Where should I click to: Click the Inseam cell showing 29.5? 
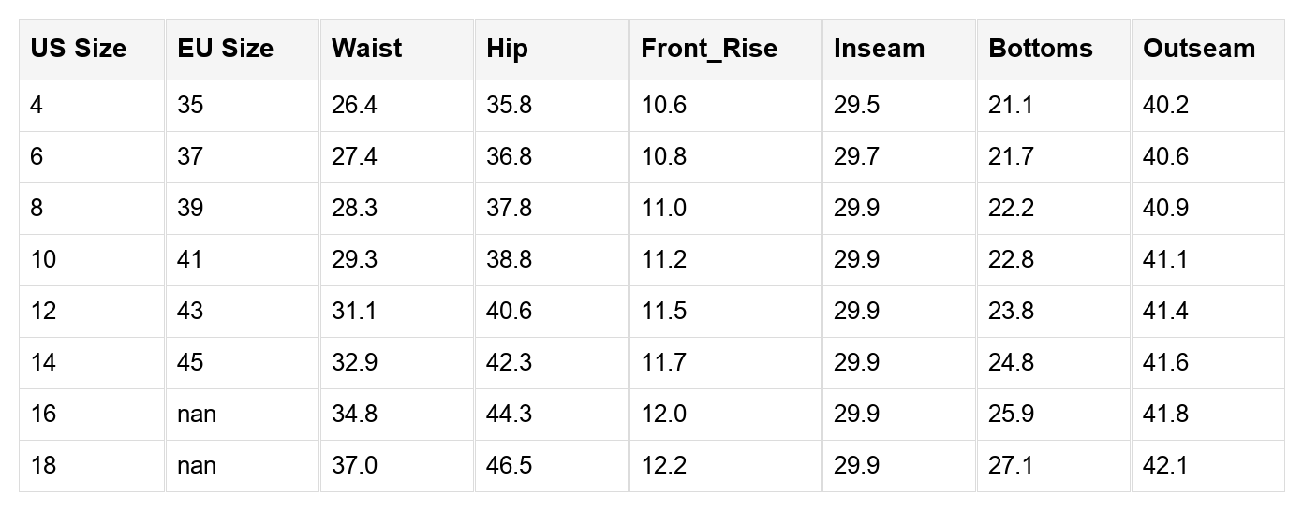click(x=856, y=105)
